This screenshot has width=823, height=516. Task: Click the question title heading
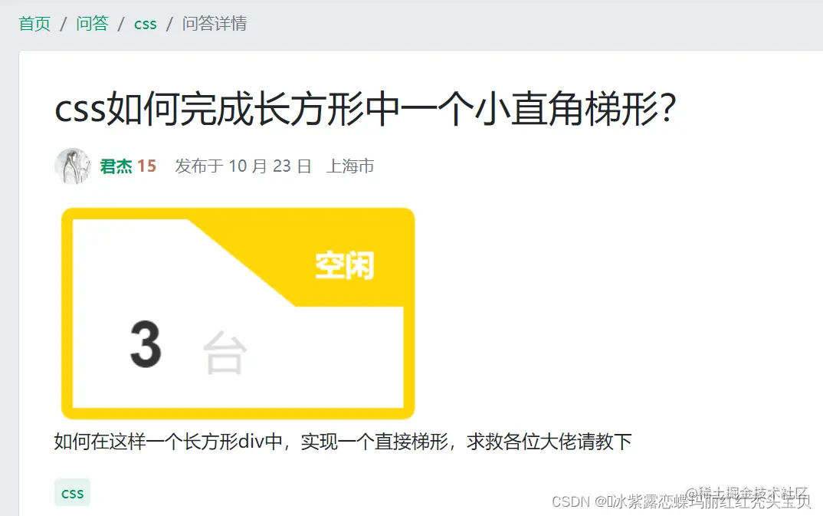coord(366,109)
